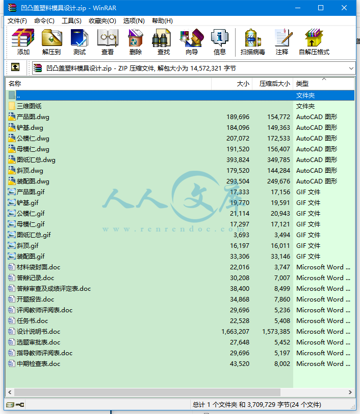Click the size value 1,663,207
360x414 pixels.
point(235,331)
